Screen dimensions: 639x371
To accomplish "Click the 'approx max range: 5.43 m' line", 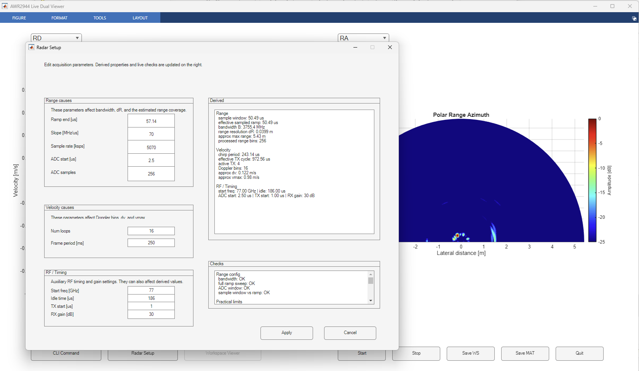I will [x=242, y=136].
